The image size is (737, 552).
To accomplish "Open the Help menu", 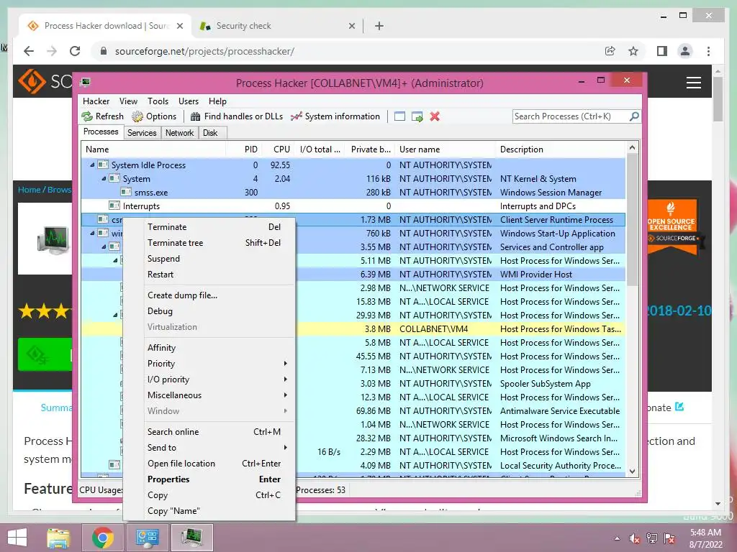I will pyautogui.click(x=217, y=101).
